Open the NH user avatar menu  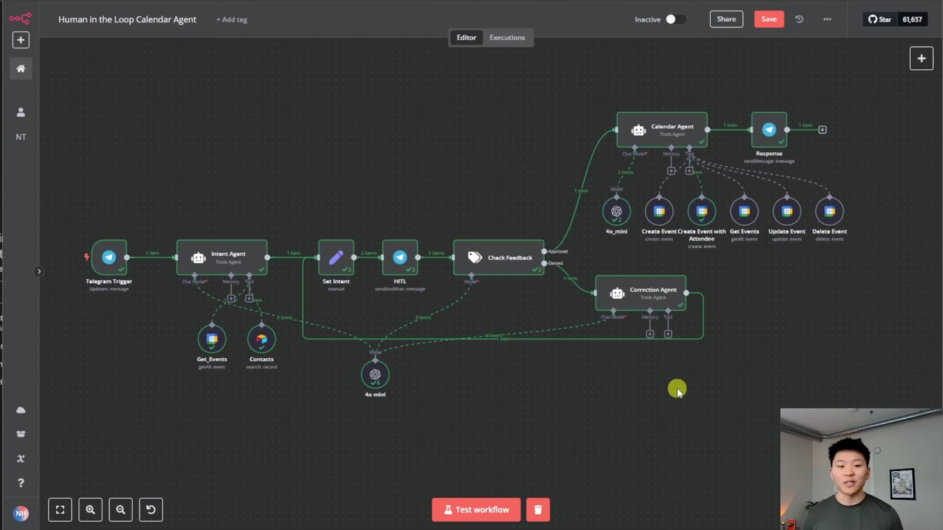20,513
